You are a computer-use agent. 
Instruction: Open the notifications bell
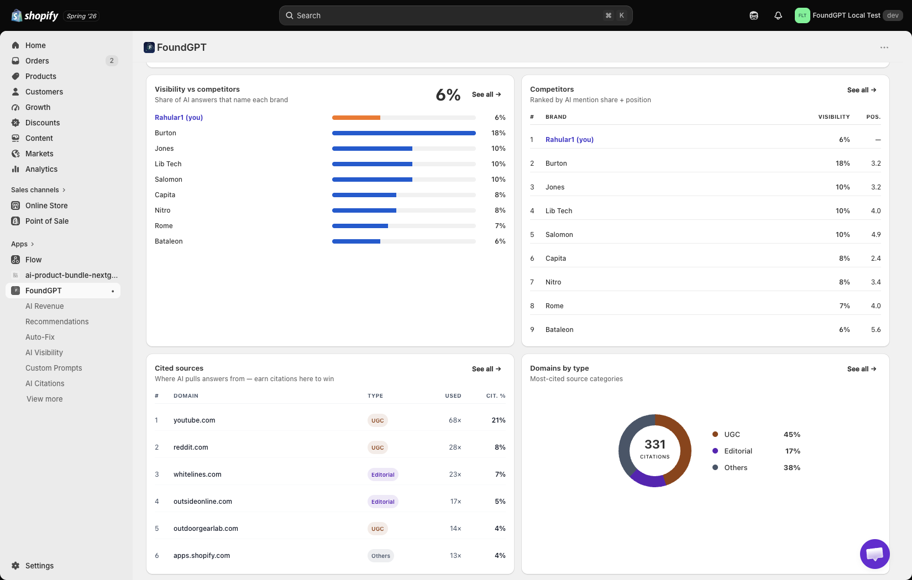(x=778, y=15)
